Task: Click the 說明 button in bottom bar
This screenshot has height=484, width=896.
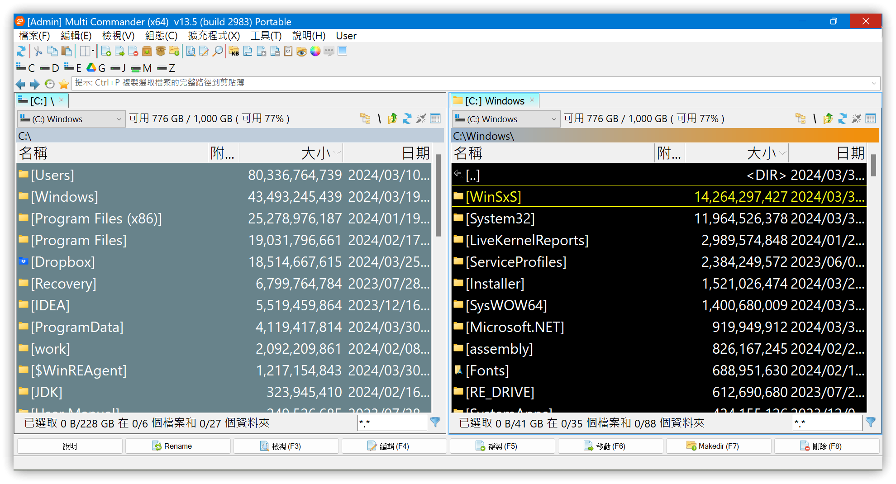Action: pyautogui.click(x=70, y=446)
